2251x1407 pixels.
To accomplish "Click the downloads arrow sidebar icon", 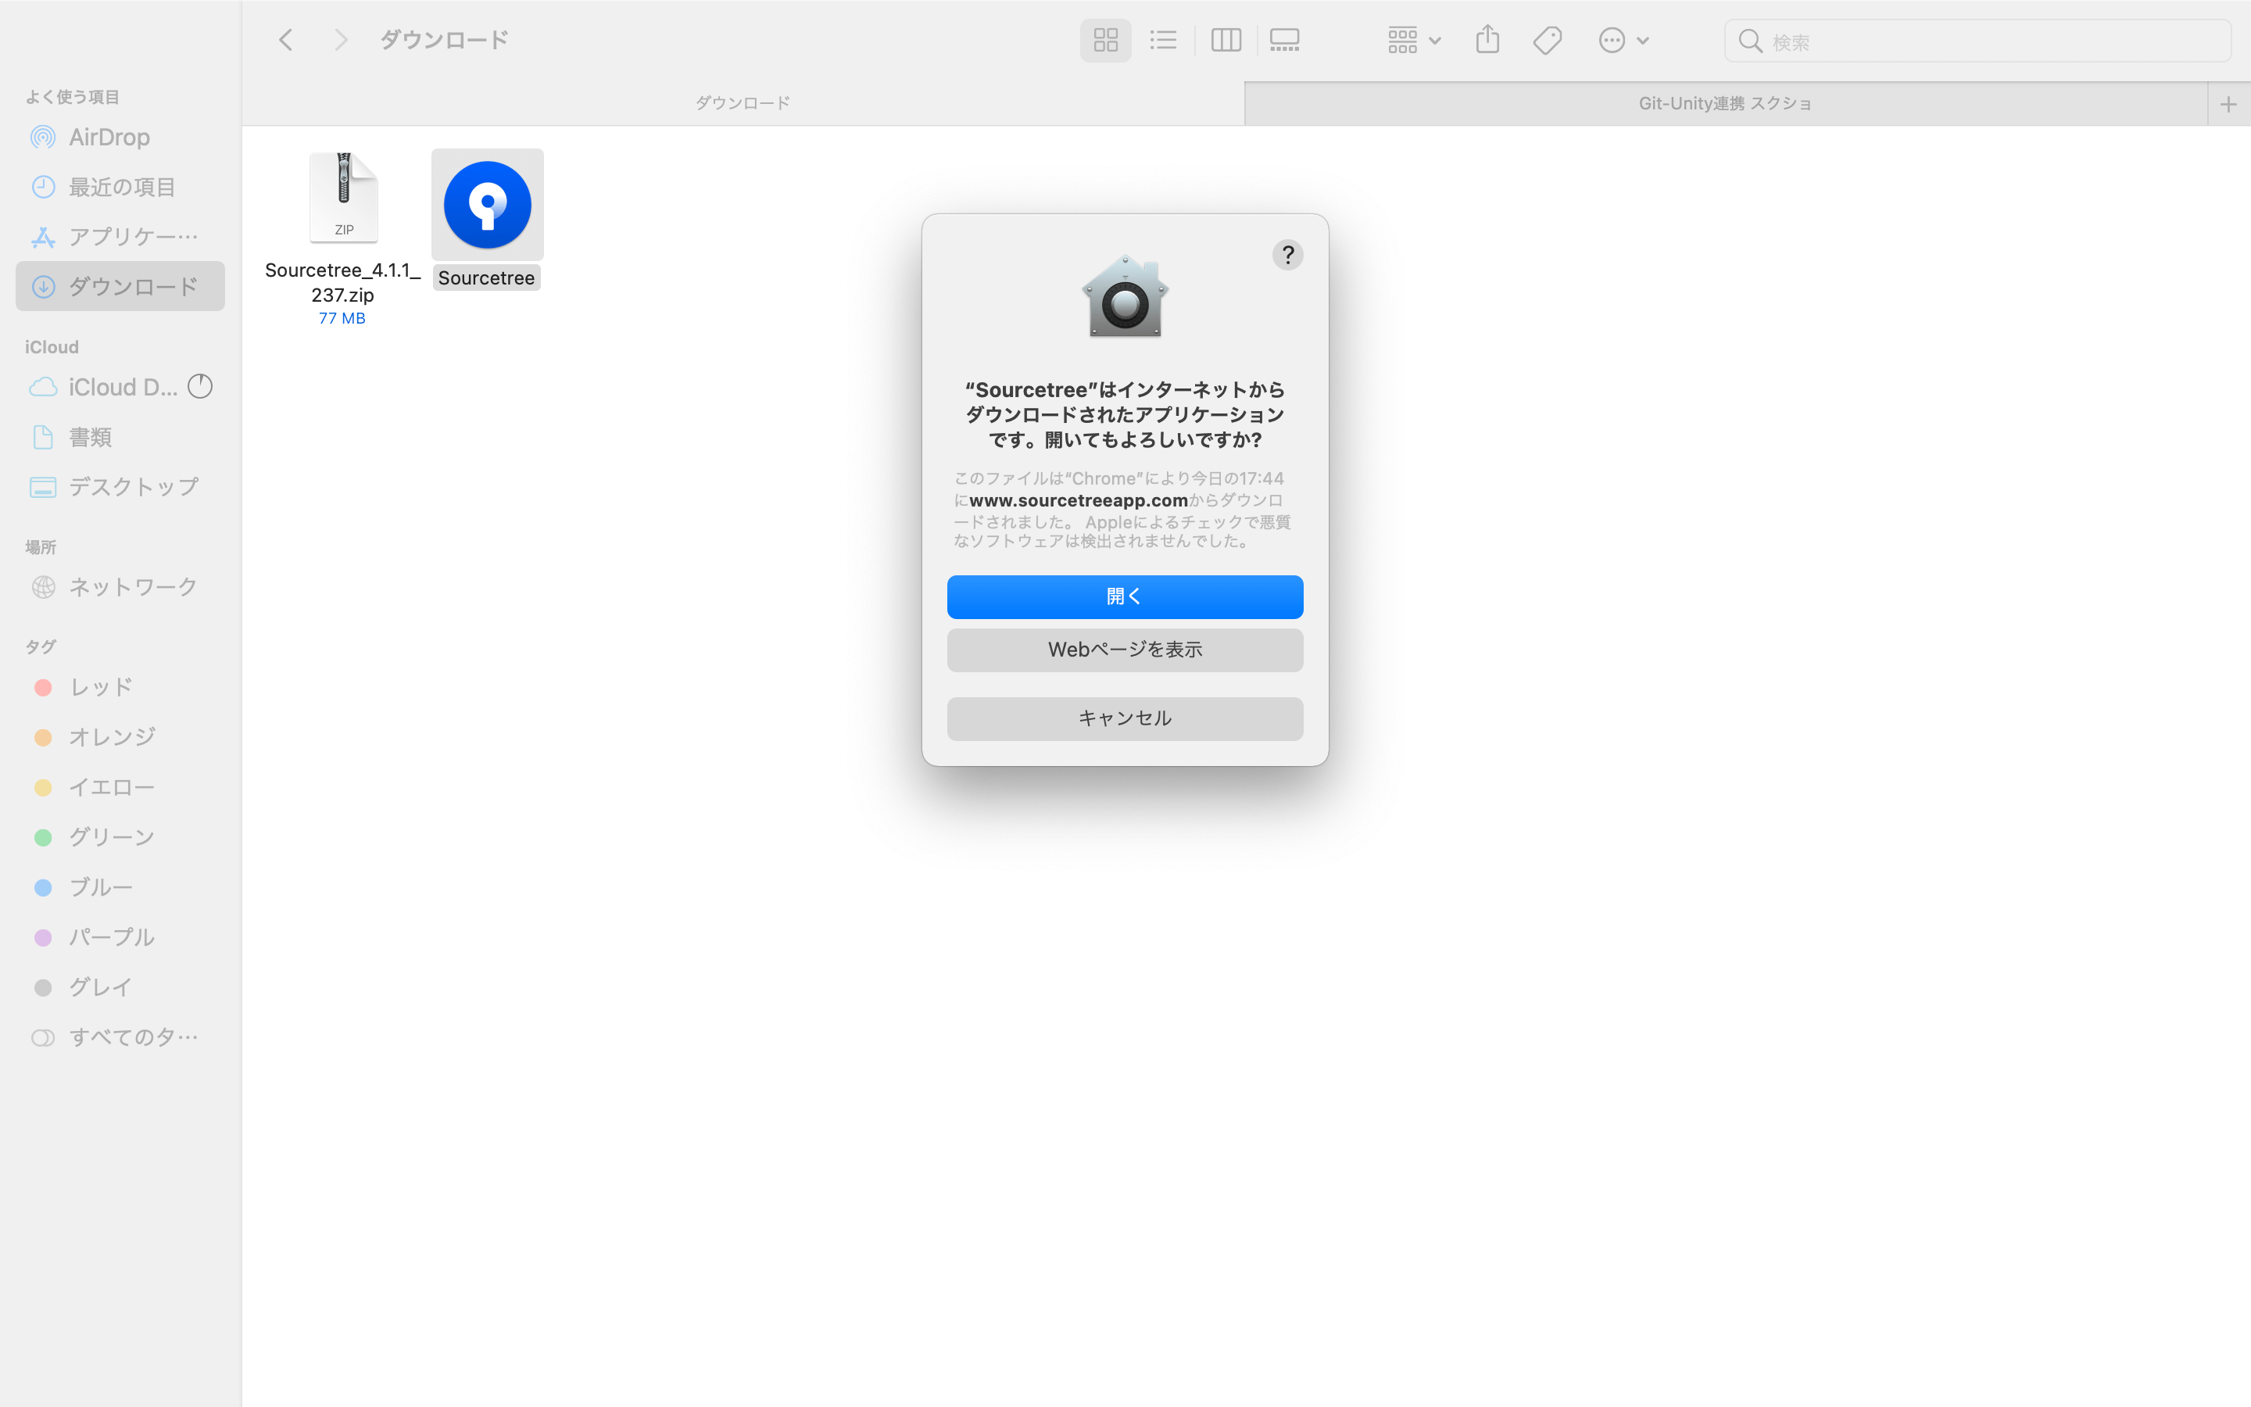I will point(43,287).
